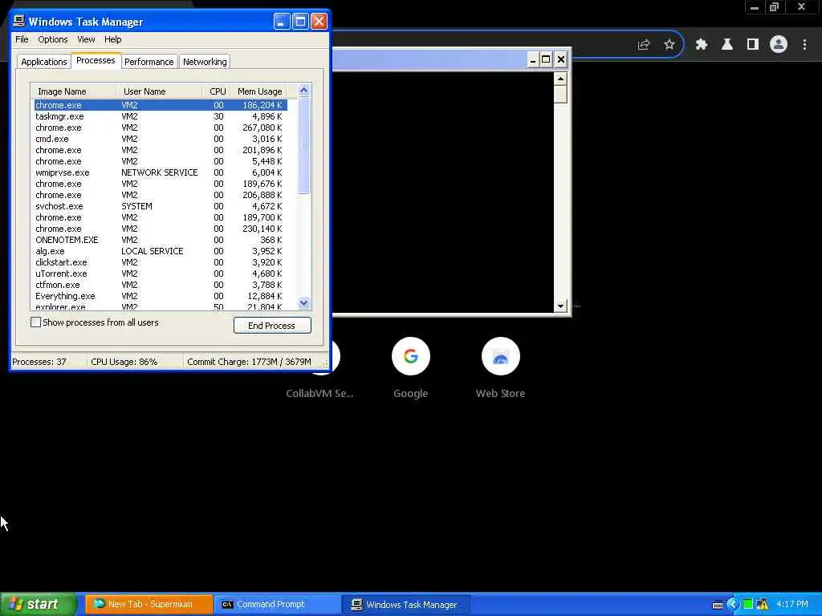Open the Google shortcut tile

(410, 367)
